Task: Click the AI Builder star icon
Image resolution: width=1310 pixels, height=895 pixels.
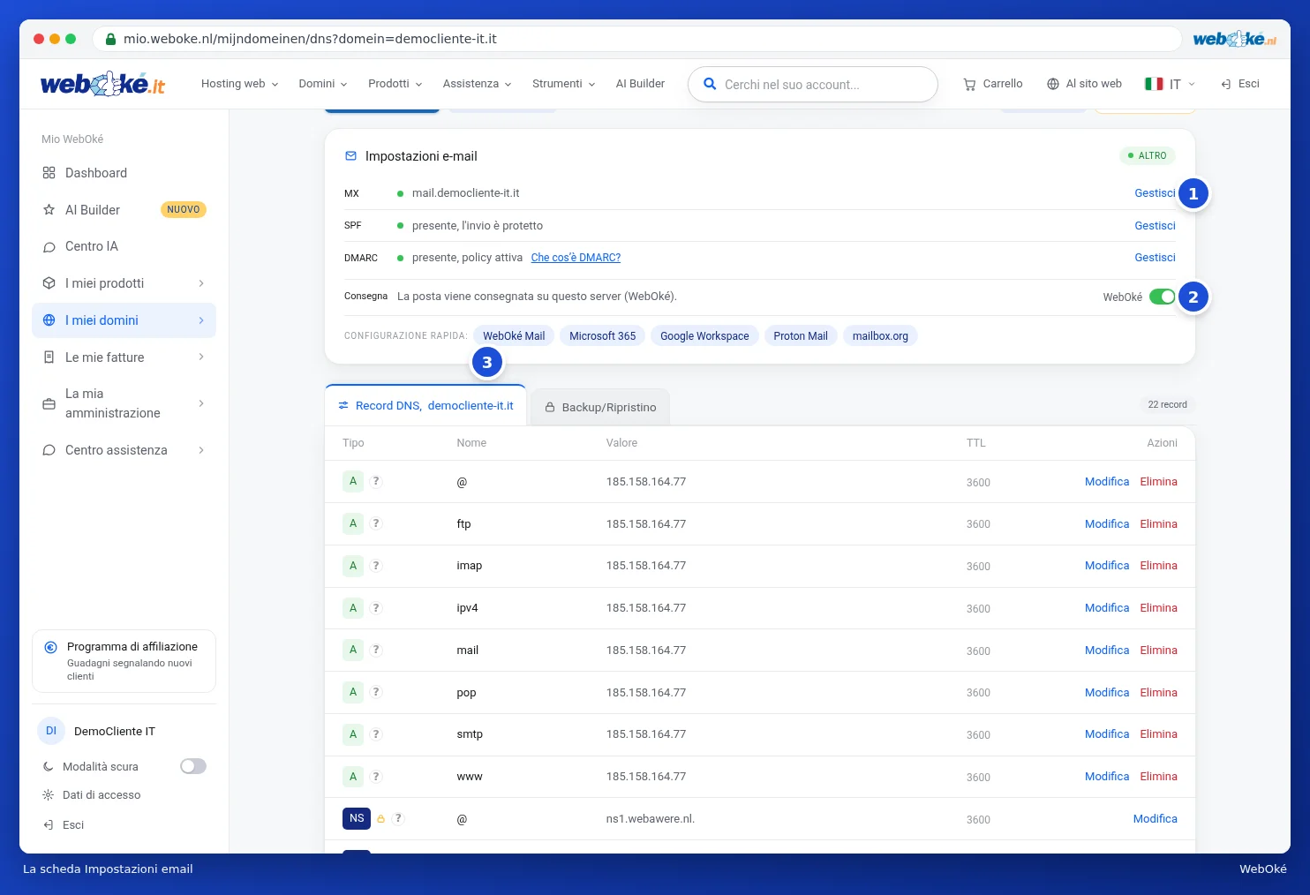Action: (49, 210)
